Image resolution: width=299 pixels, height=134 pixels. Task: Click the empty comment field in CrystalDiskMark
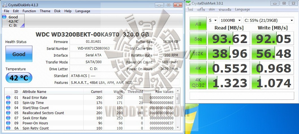pos(242,95)
